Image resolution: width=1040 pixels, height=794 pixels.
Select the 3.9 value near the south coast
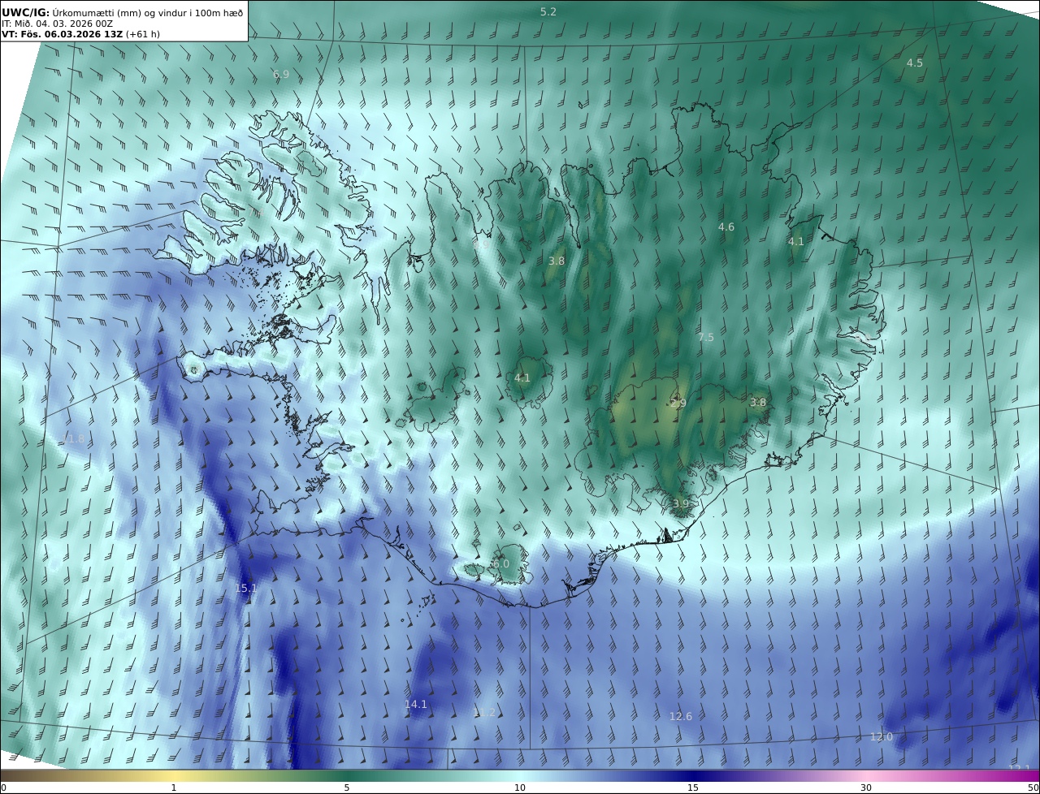681,504
